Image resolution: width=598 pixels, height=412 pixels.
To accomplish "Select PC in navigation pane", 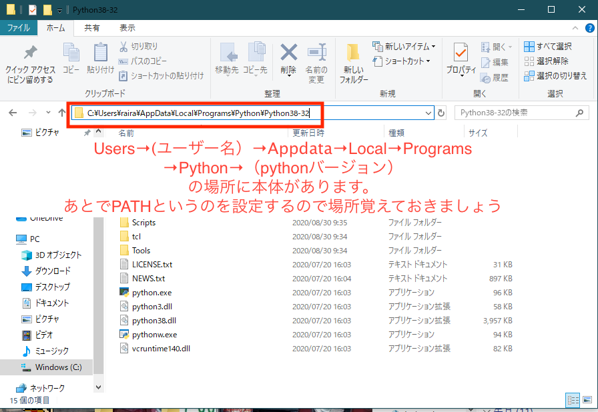I will click(28, 239).
